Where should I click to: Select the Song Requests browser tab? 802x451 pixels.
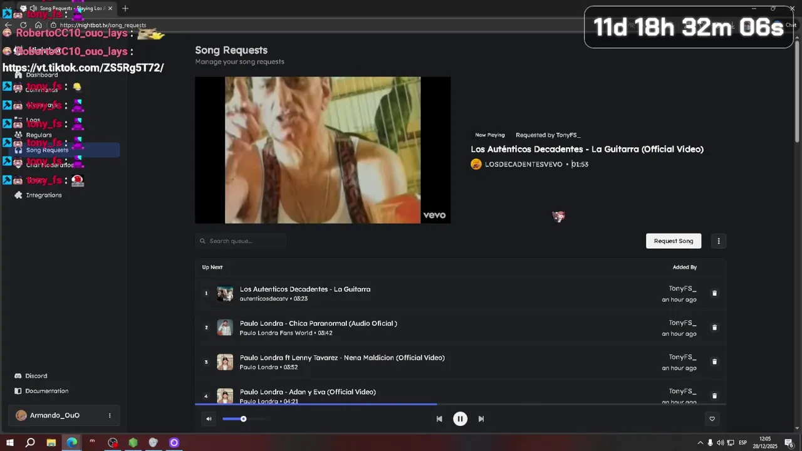(x=66, y=8)
